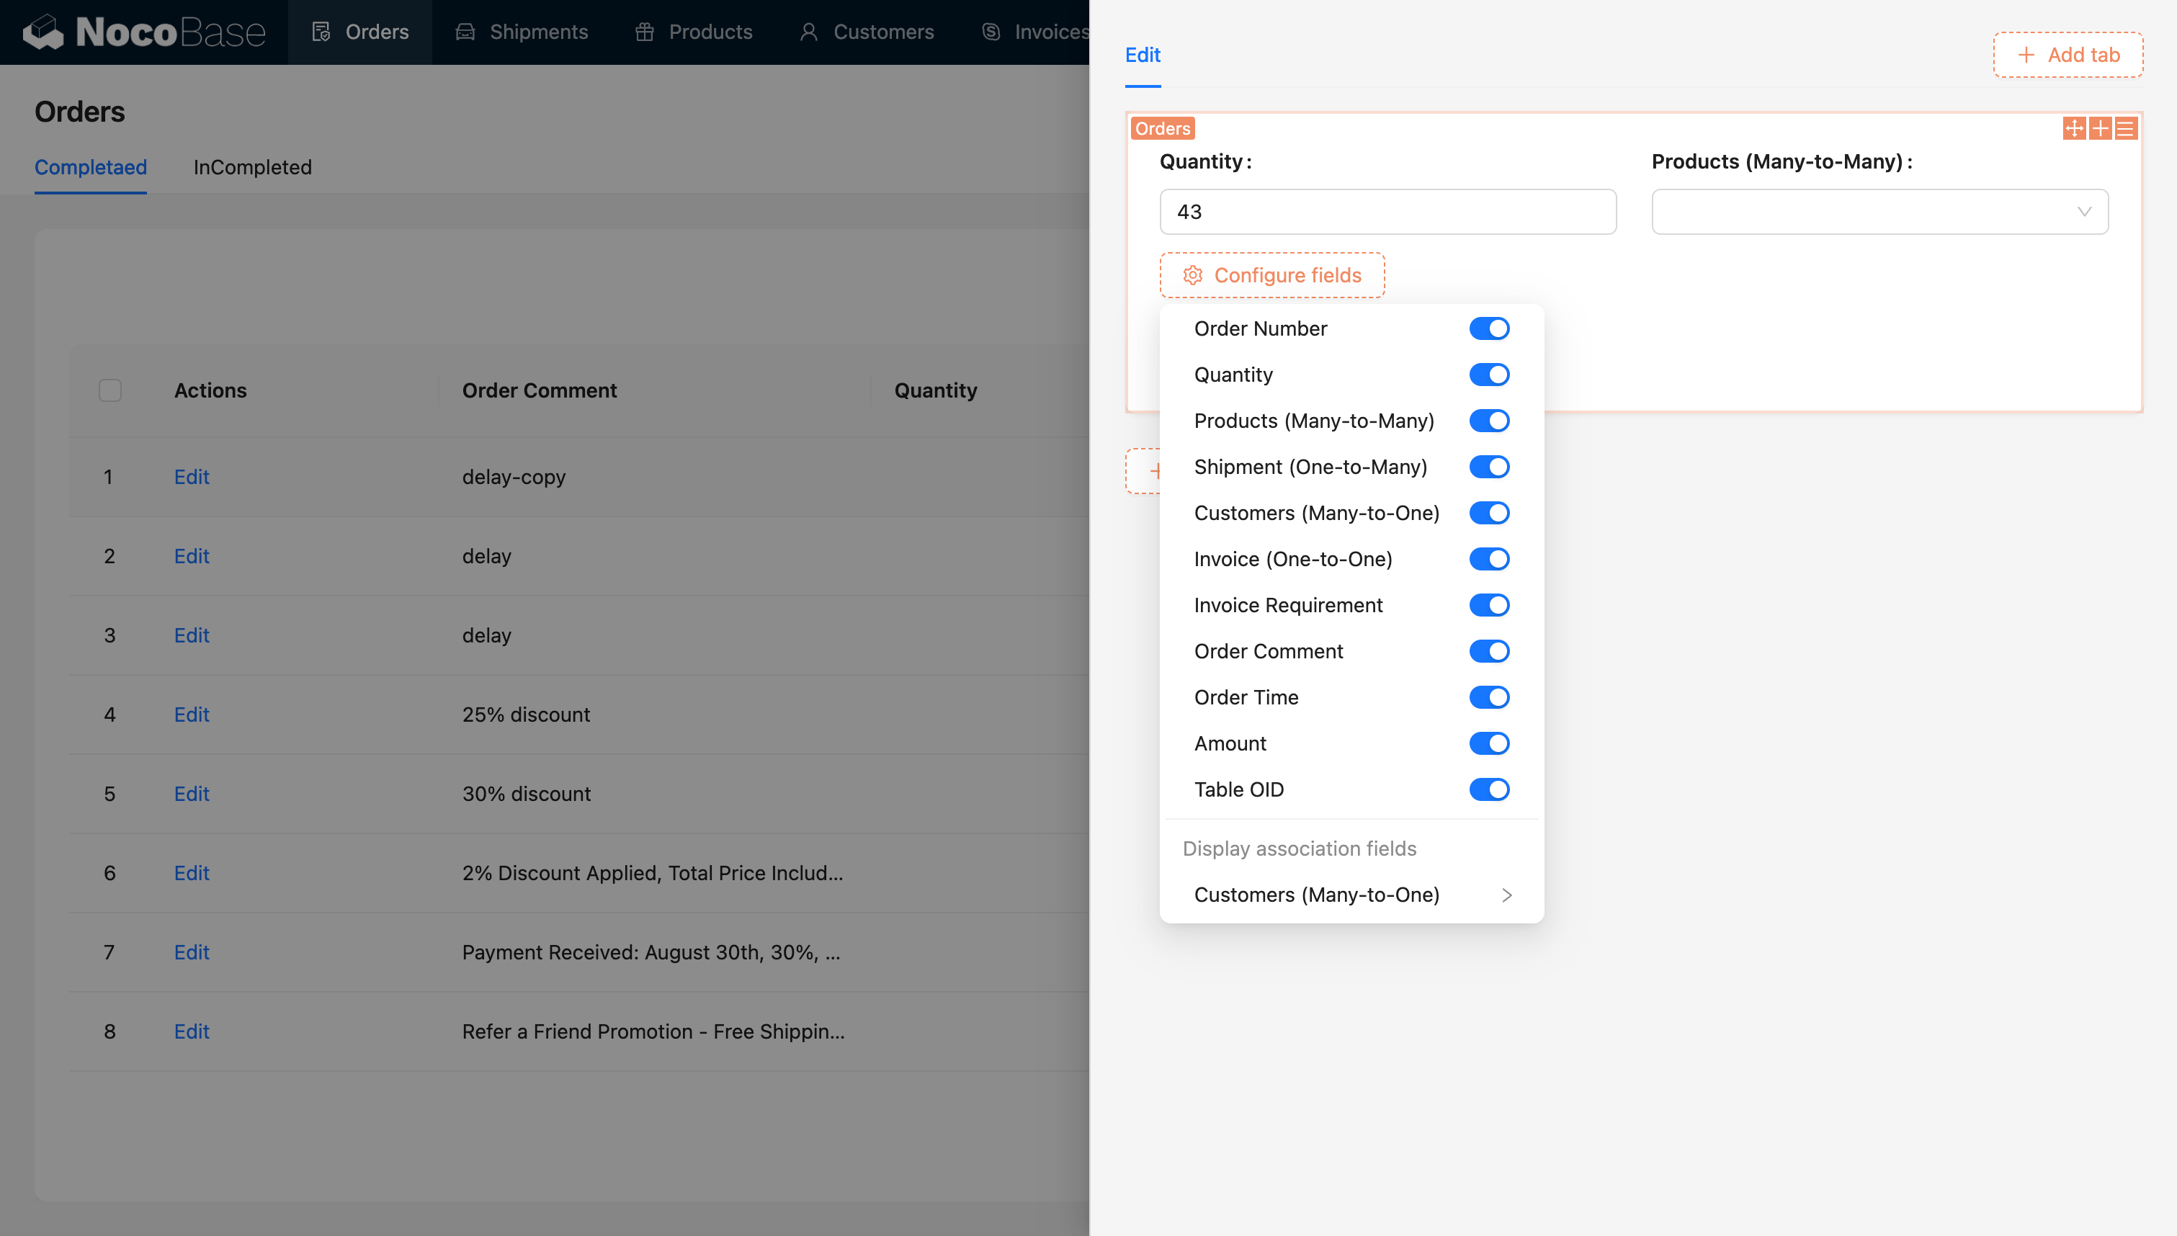Click the NocoBase logo
2177x1236 pixels.
[x=144, y=32]
